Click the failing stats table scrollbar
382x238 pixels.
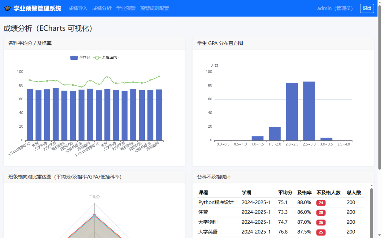(372, 213)
